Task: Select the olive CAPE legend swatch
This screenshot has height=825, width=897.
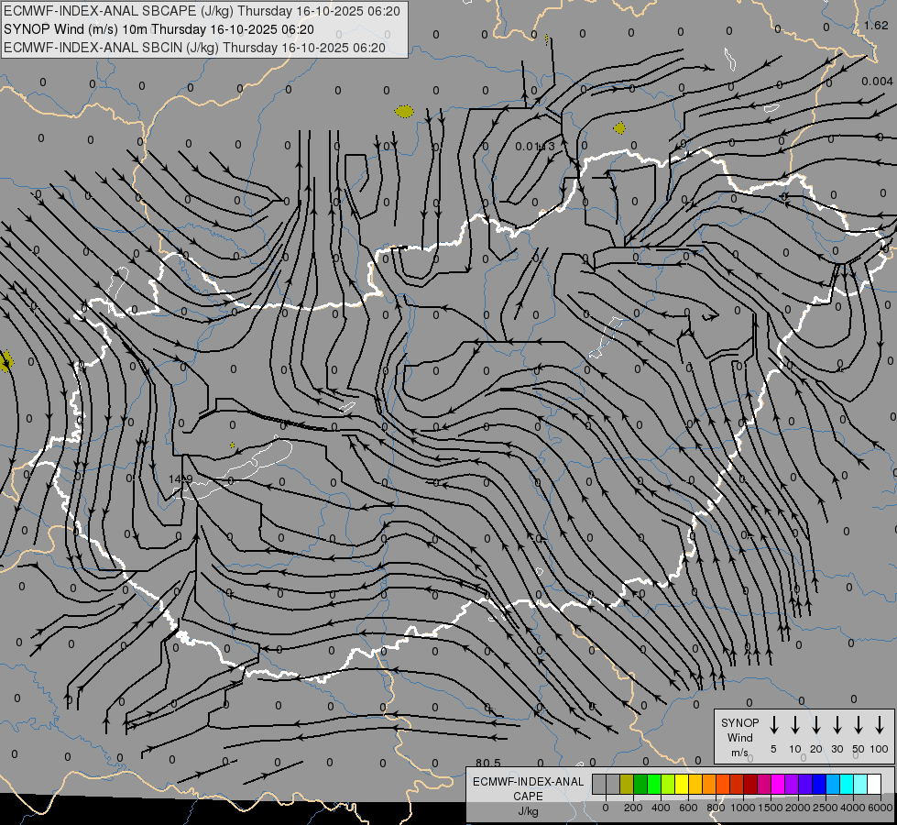Action: click(627, 784)
